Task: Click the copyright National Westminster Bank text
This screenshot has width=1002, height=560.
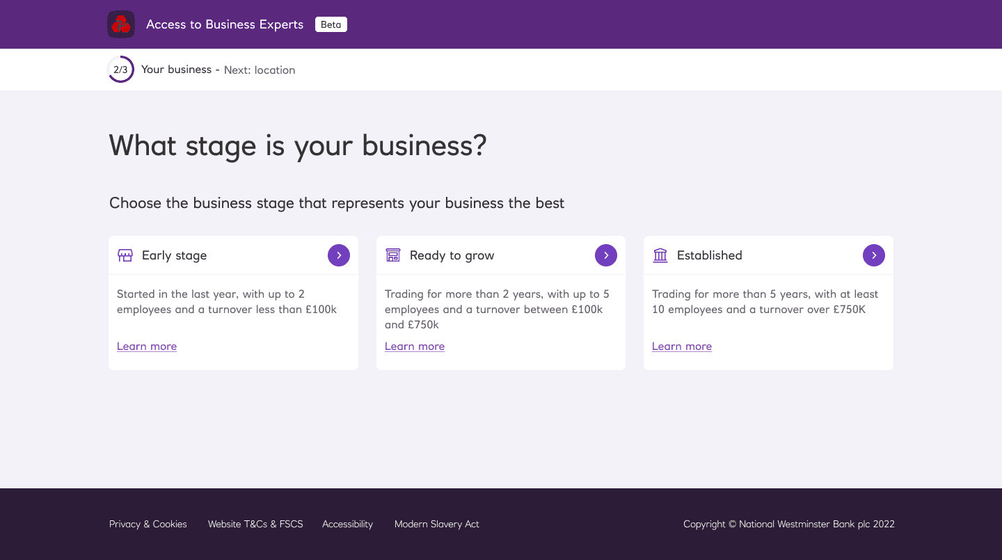Action: pos(789,524)
